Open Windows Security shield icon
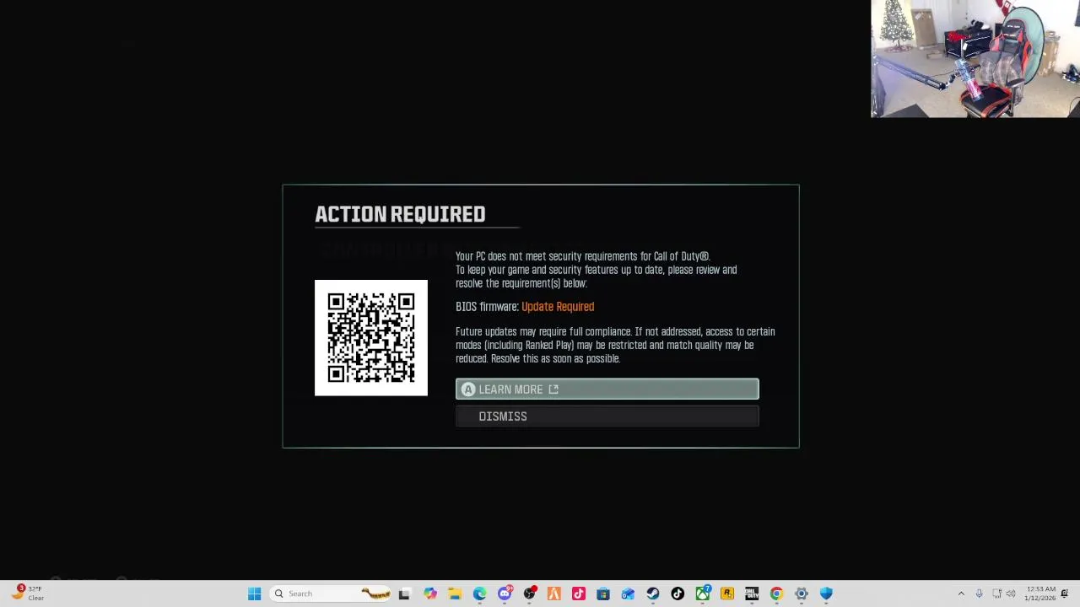Screen dimensions: 1080x607 (x=826, y=594)
